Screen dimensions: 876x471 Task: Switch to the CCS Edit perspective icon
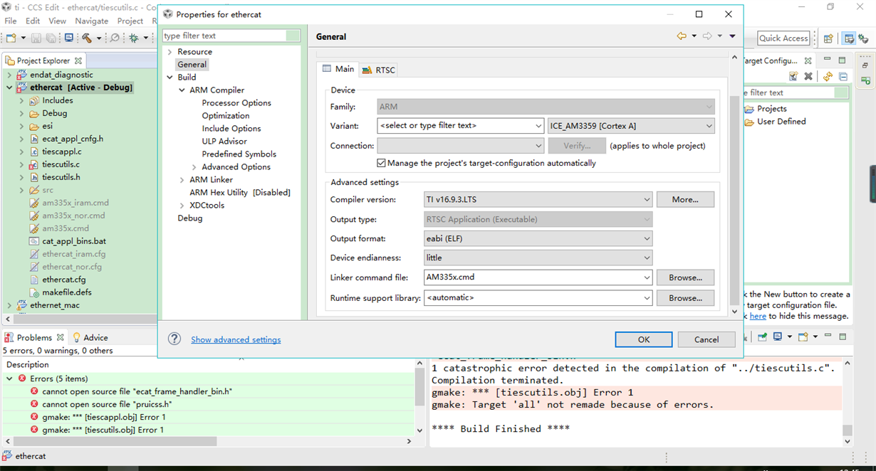[x=849, y=38]
